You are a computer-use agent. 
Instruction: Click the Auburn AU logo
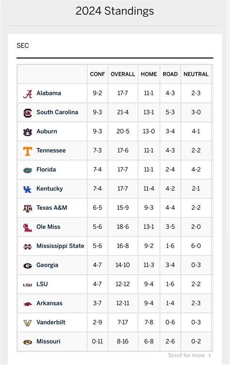(27, 132)
